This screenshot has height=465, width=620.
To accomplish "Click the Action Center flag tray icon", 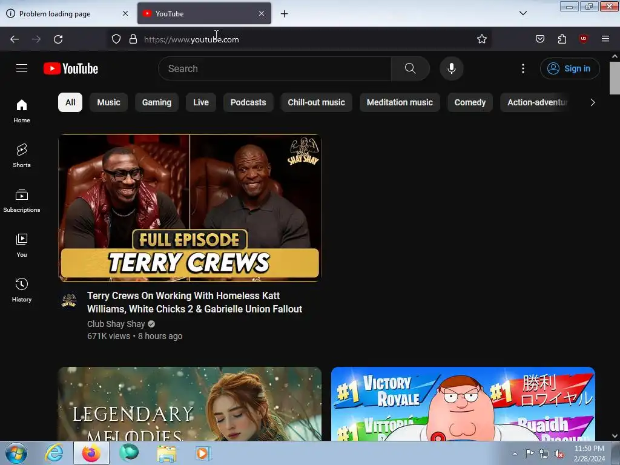I will pos(529,454).
